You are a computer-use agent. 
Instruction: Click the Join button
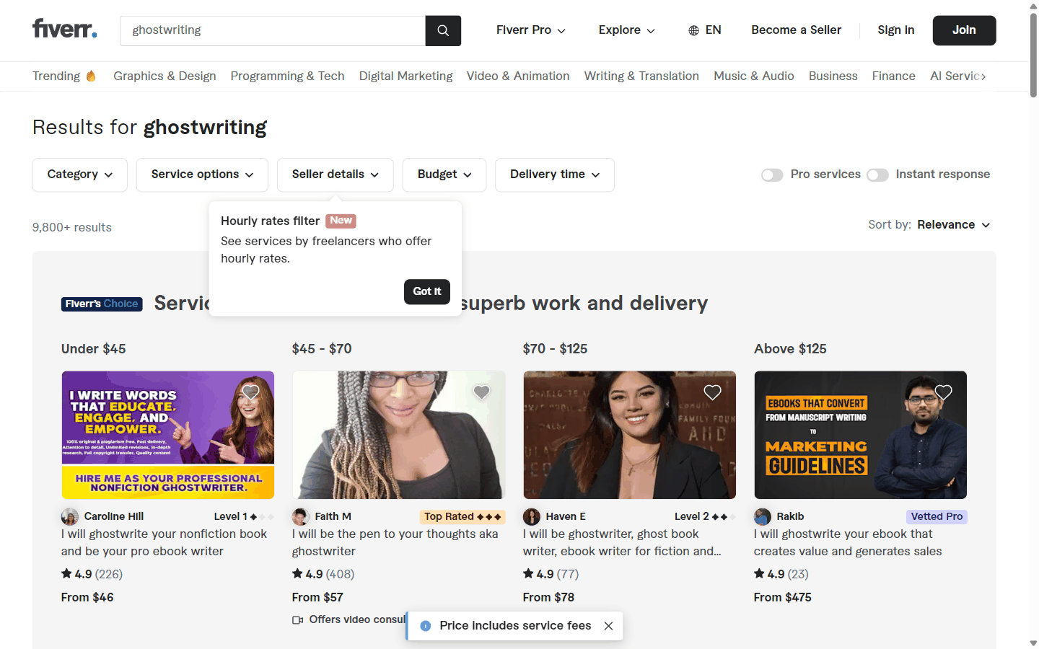point(964,30)
